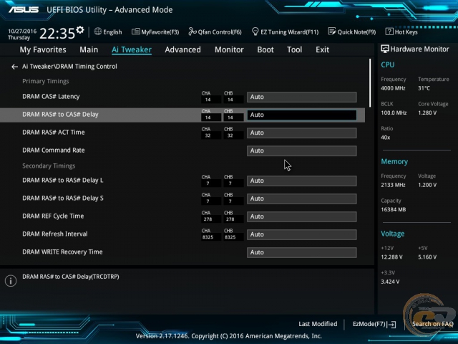Screen dimensions: 458x344
Task: Click the Ai Tweaker\DRAM Timing Control breadcrumb
Action: 69,67
